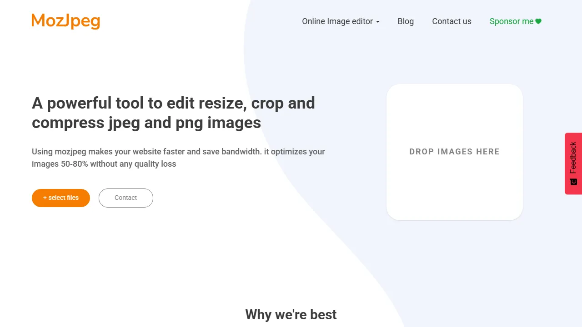The width and height of the screenshot is (582, 327).
Task: Click the outlined Contact button
Action: point(125,198)
